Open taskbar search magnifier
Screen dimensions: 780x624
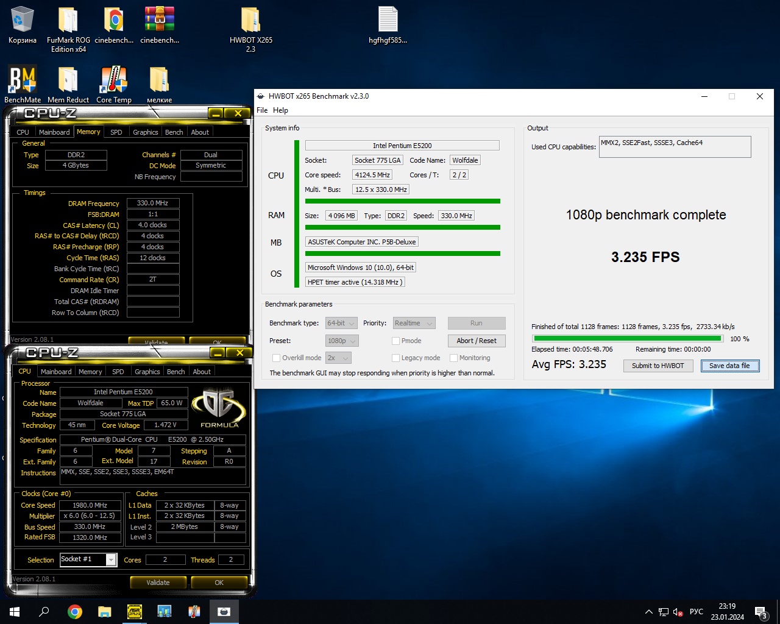(x=44, y=612)
